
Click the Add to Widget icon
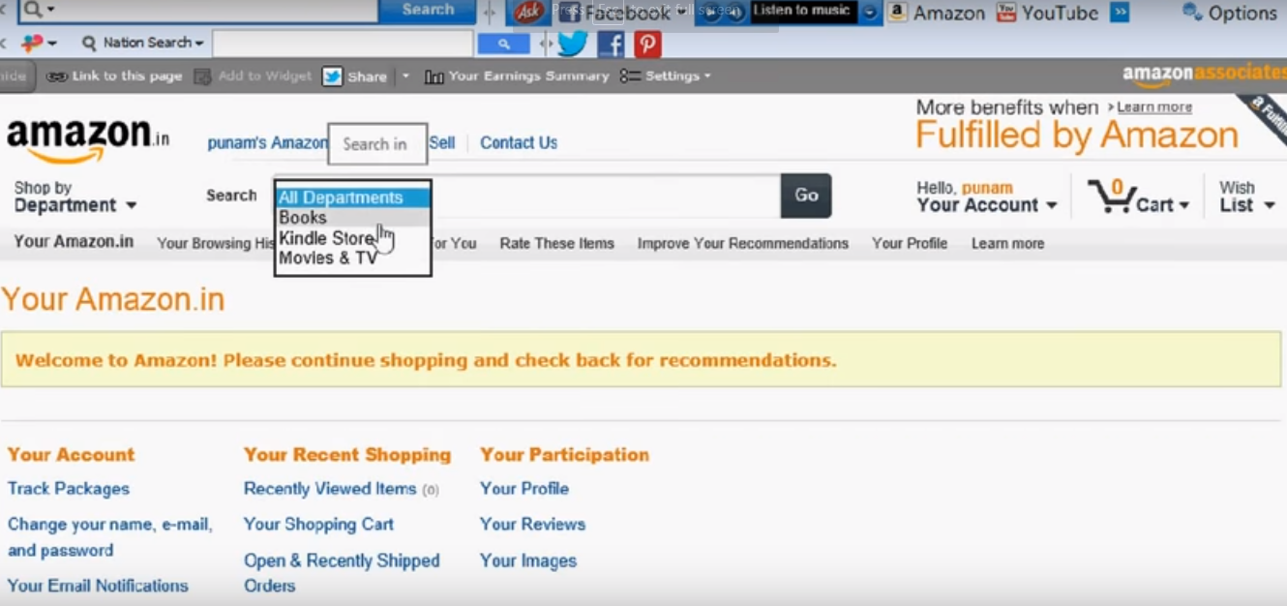[202, 76]
